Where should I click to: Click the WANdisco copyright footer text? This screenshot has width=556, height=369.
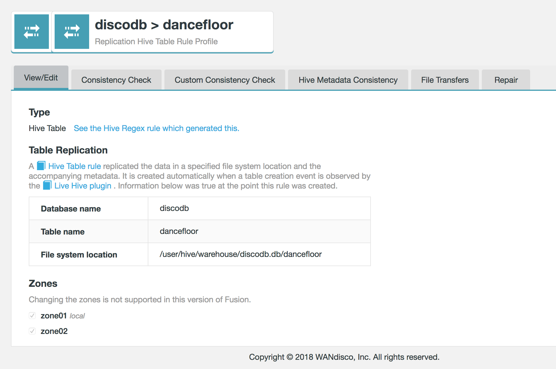tap(344, 357)
